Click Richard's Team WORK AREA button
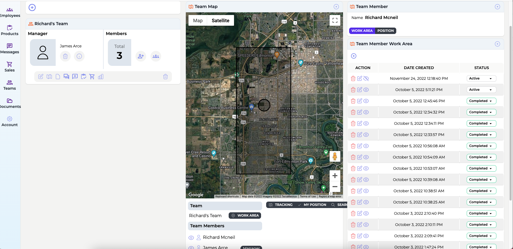Screen dimensions: 513x249 [x=245, y=216]
